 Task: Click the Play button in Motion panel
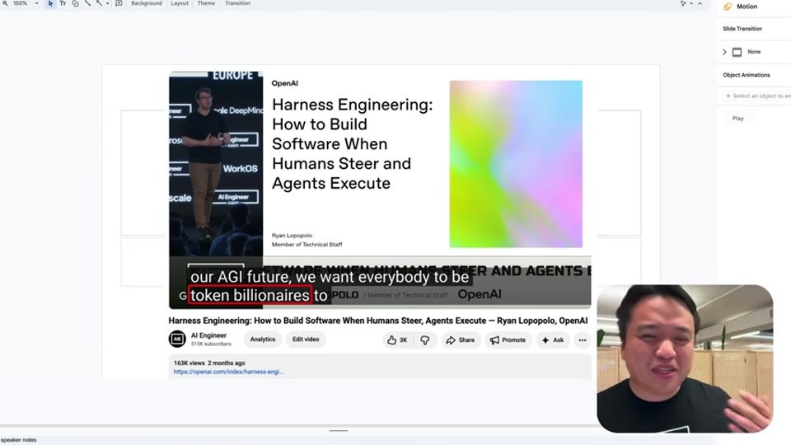click(x=737, y=118)
